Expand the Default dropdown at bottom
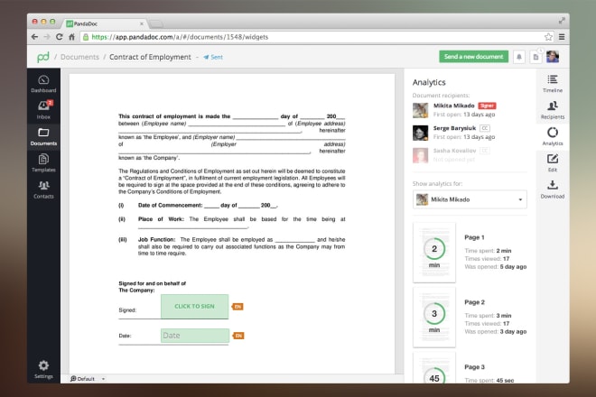Viewport: 596px width, 397px height. point(88,379)
